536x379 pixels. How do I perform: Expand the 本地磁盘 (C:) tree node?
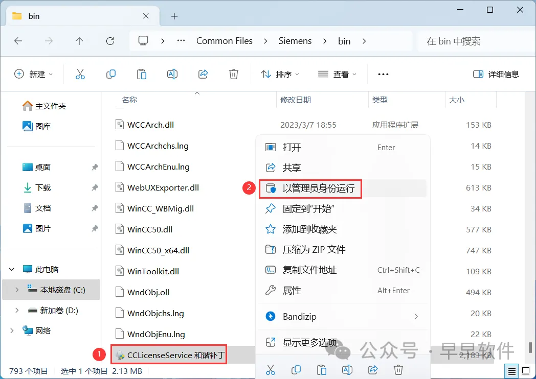(17, 290)
